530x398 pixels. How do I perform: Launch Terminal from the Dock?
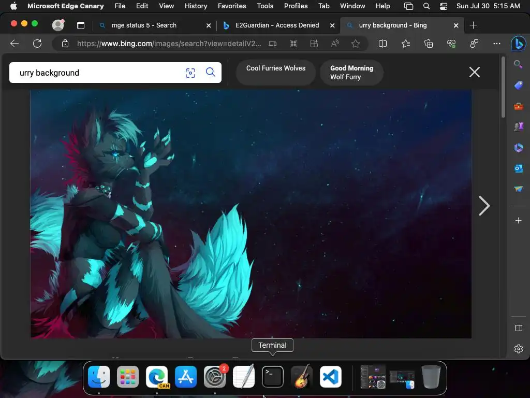(x=272, y=377)
